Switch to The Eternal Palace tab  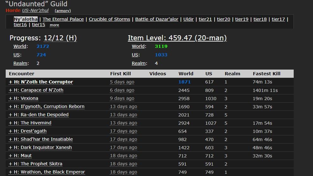pyautogui.click(x=63, y=19)
